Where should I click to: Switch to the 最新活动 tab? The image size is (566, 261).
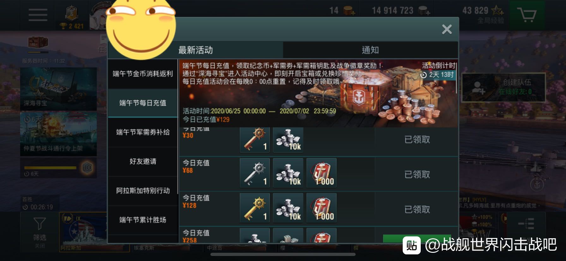click(x=196, y=50)
